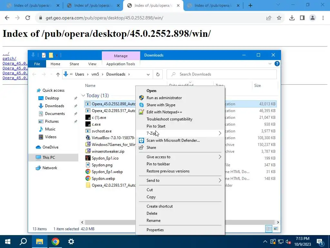Open address bar history dropdown in Explorer
The image size is (330, 248).
(x=148, y=74)
